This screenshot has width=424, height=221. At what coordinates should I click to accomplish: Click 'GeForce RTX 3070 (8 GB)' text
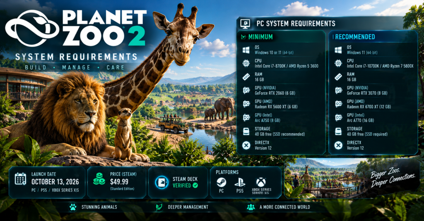(x=367, y=93)
